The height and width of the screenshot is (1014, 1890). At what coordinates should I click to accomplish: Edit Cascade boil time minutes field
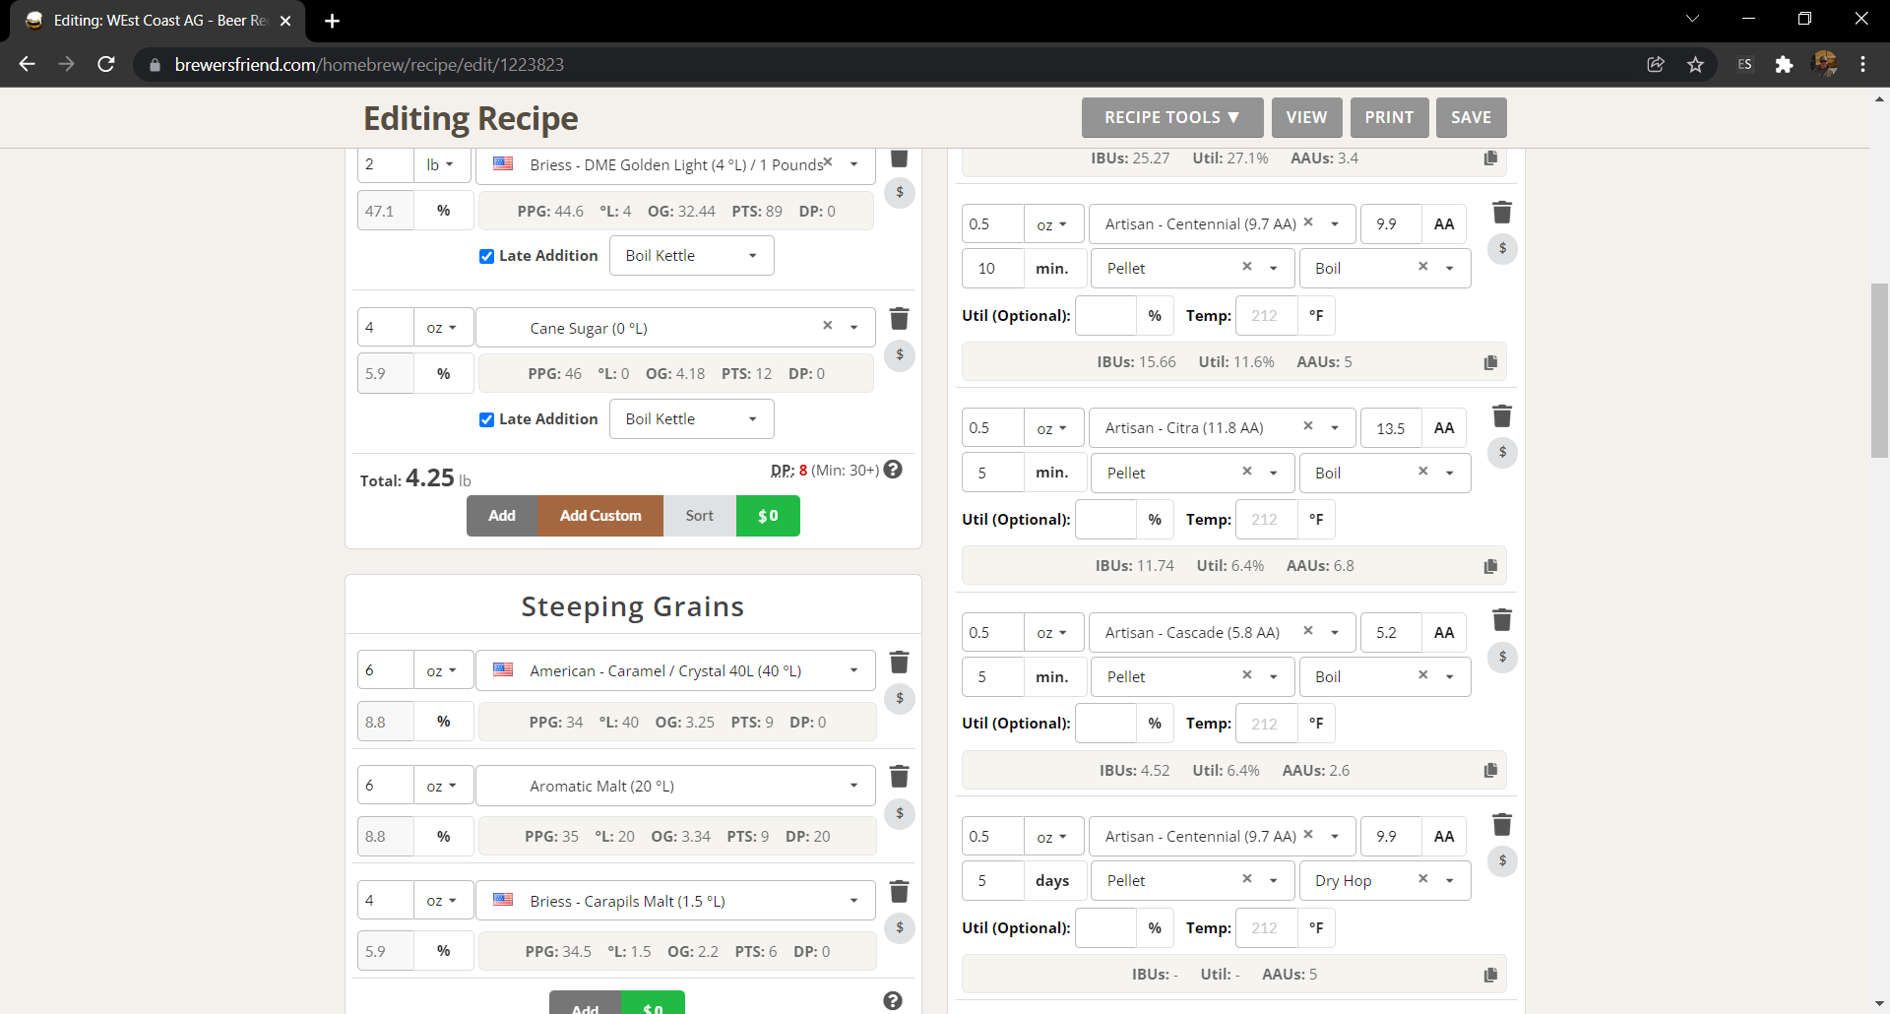(x=992, y=676)
